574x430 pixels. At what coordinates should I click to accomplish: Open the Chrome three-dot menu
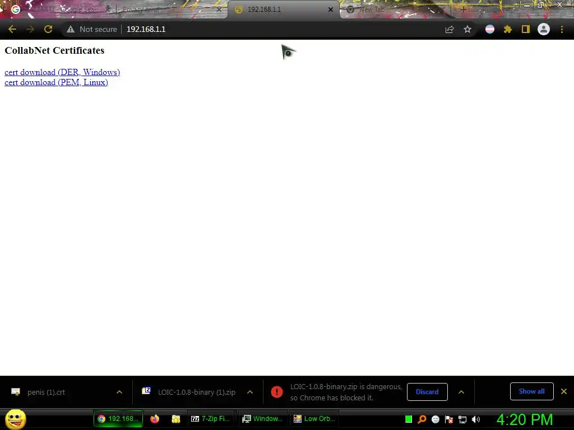point(562,29)
